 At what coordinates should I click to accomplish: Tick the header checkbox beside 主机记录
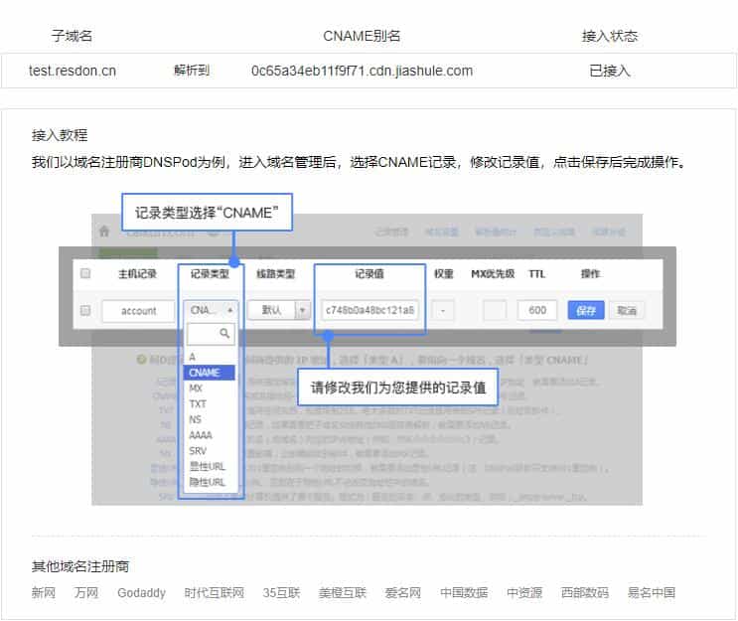(x=85, y=273)
